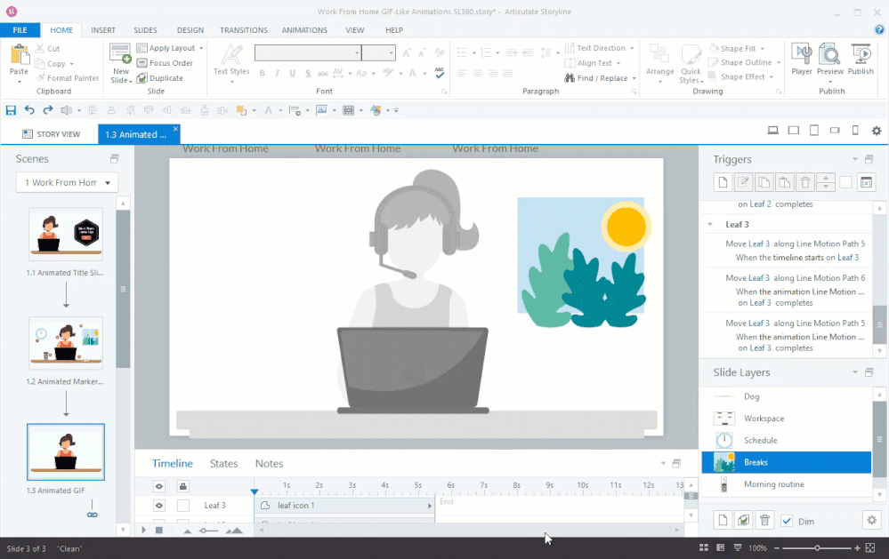This screenshot has height=559, width=889.
Task: Open the scene selection dropdown
Action: point(67,182)
